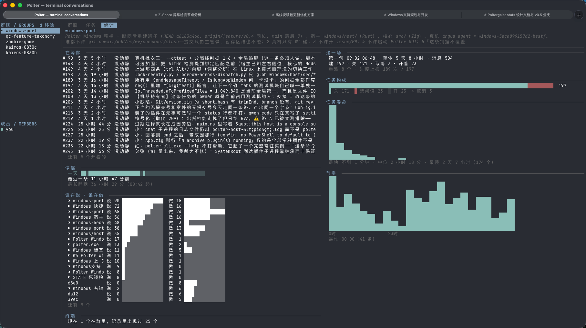This screenshot has width=586, height=328.
Task: Click the red 跨阈值 segment of task bar
Action: point(540,85)
